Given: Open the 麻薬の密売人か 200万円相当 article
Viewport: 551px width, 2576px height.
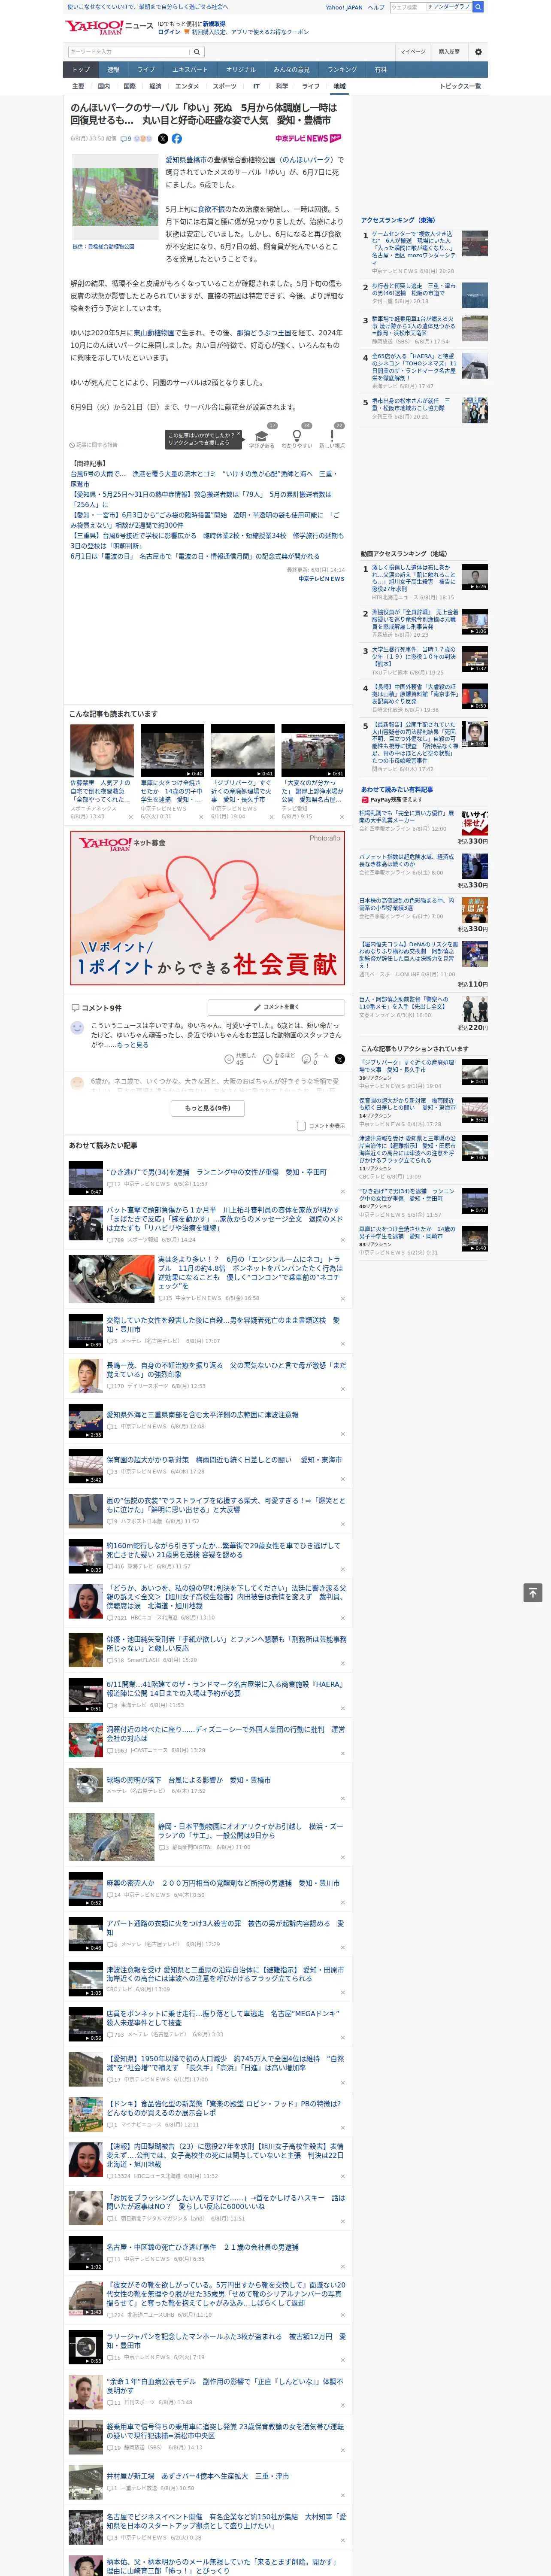Looking at the screenshot, I should pos(223,1883).
